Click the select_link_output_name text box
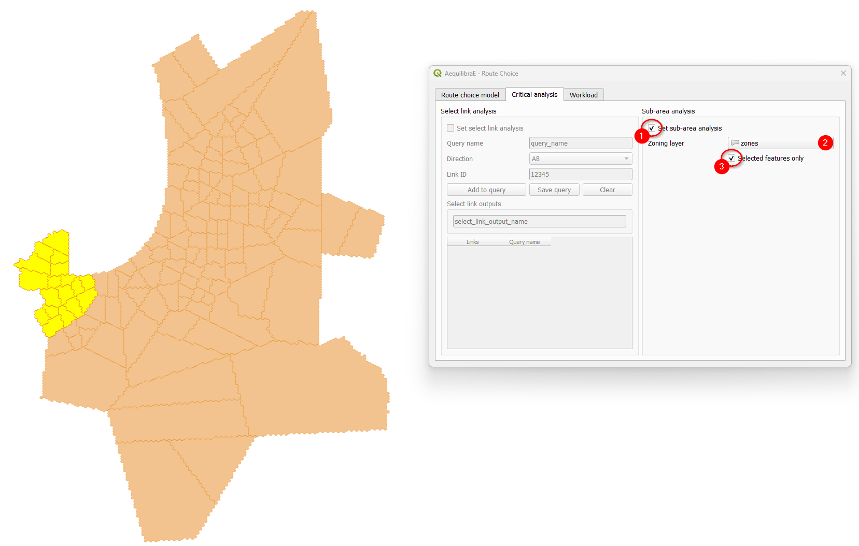This screenshot has width=859, height=546. coord(539,221)
